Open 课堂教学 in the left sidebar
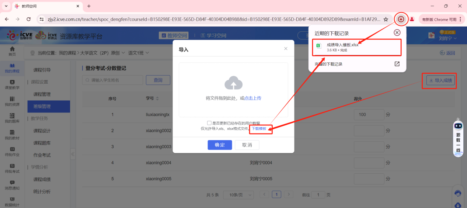This screenshot has height=208, width=467. pyautogui.click(x=12, y=85)
